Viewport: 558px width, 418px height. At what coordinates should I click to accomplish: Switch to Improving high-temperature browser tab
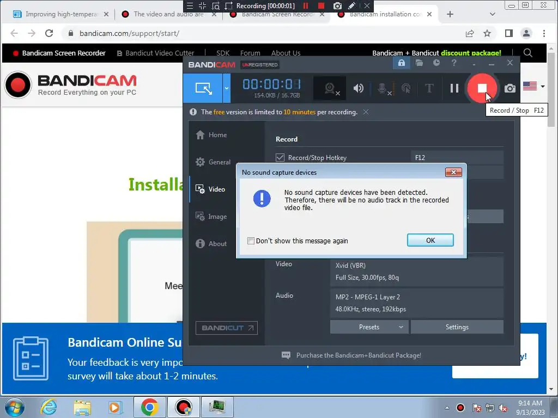tap(61, 14)
